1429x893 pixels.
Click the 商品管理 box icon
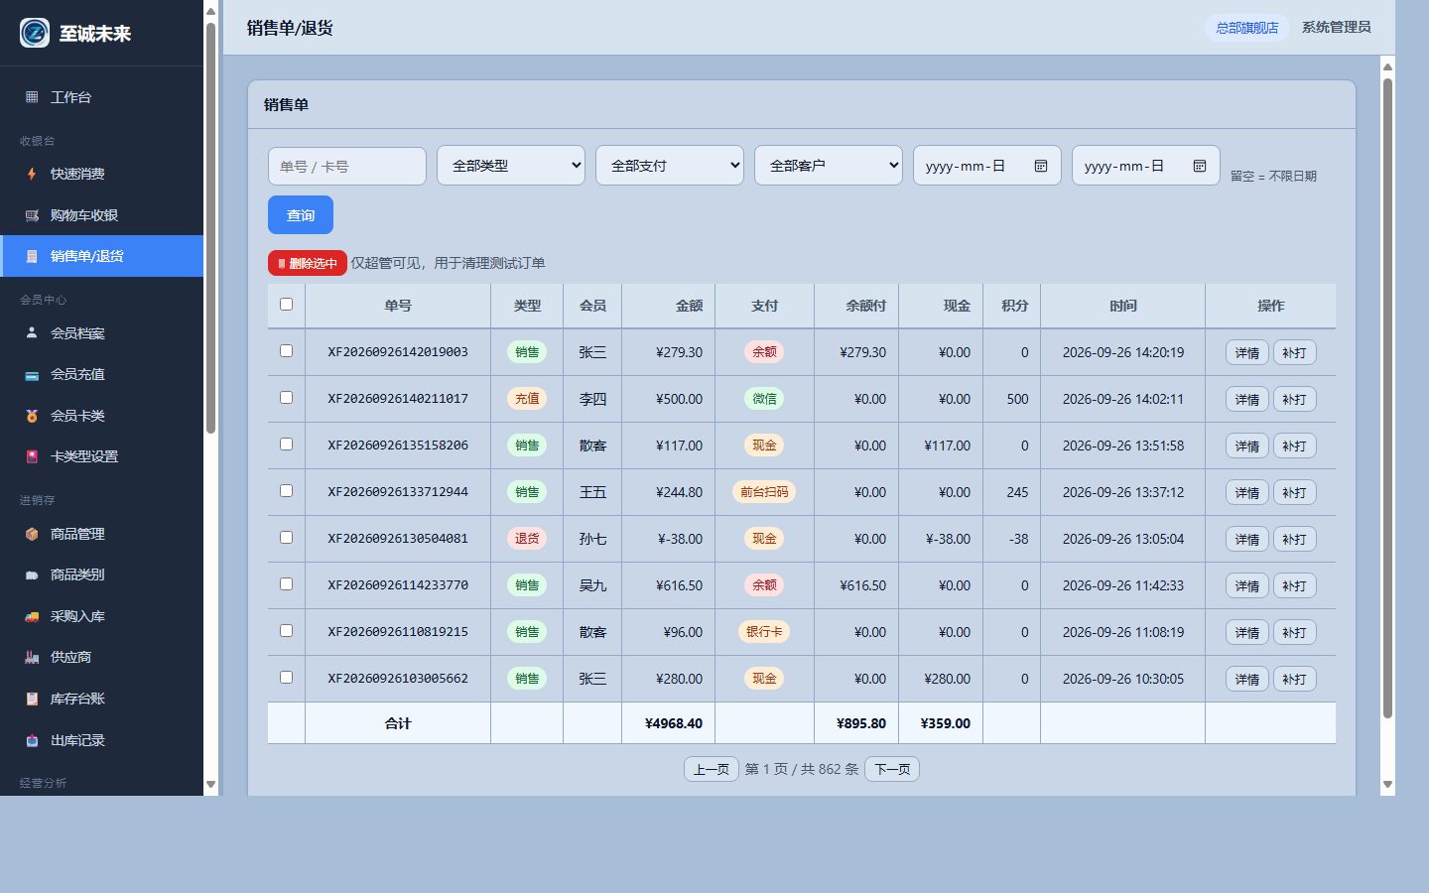point(32,534)
